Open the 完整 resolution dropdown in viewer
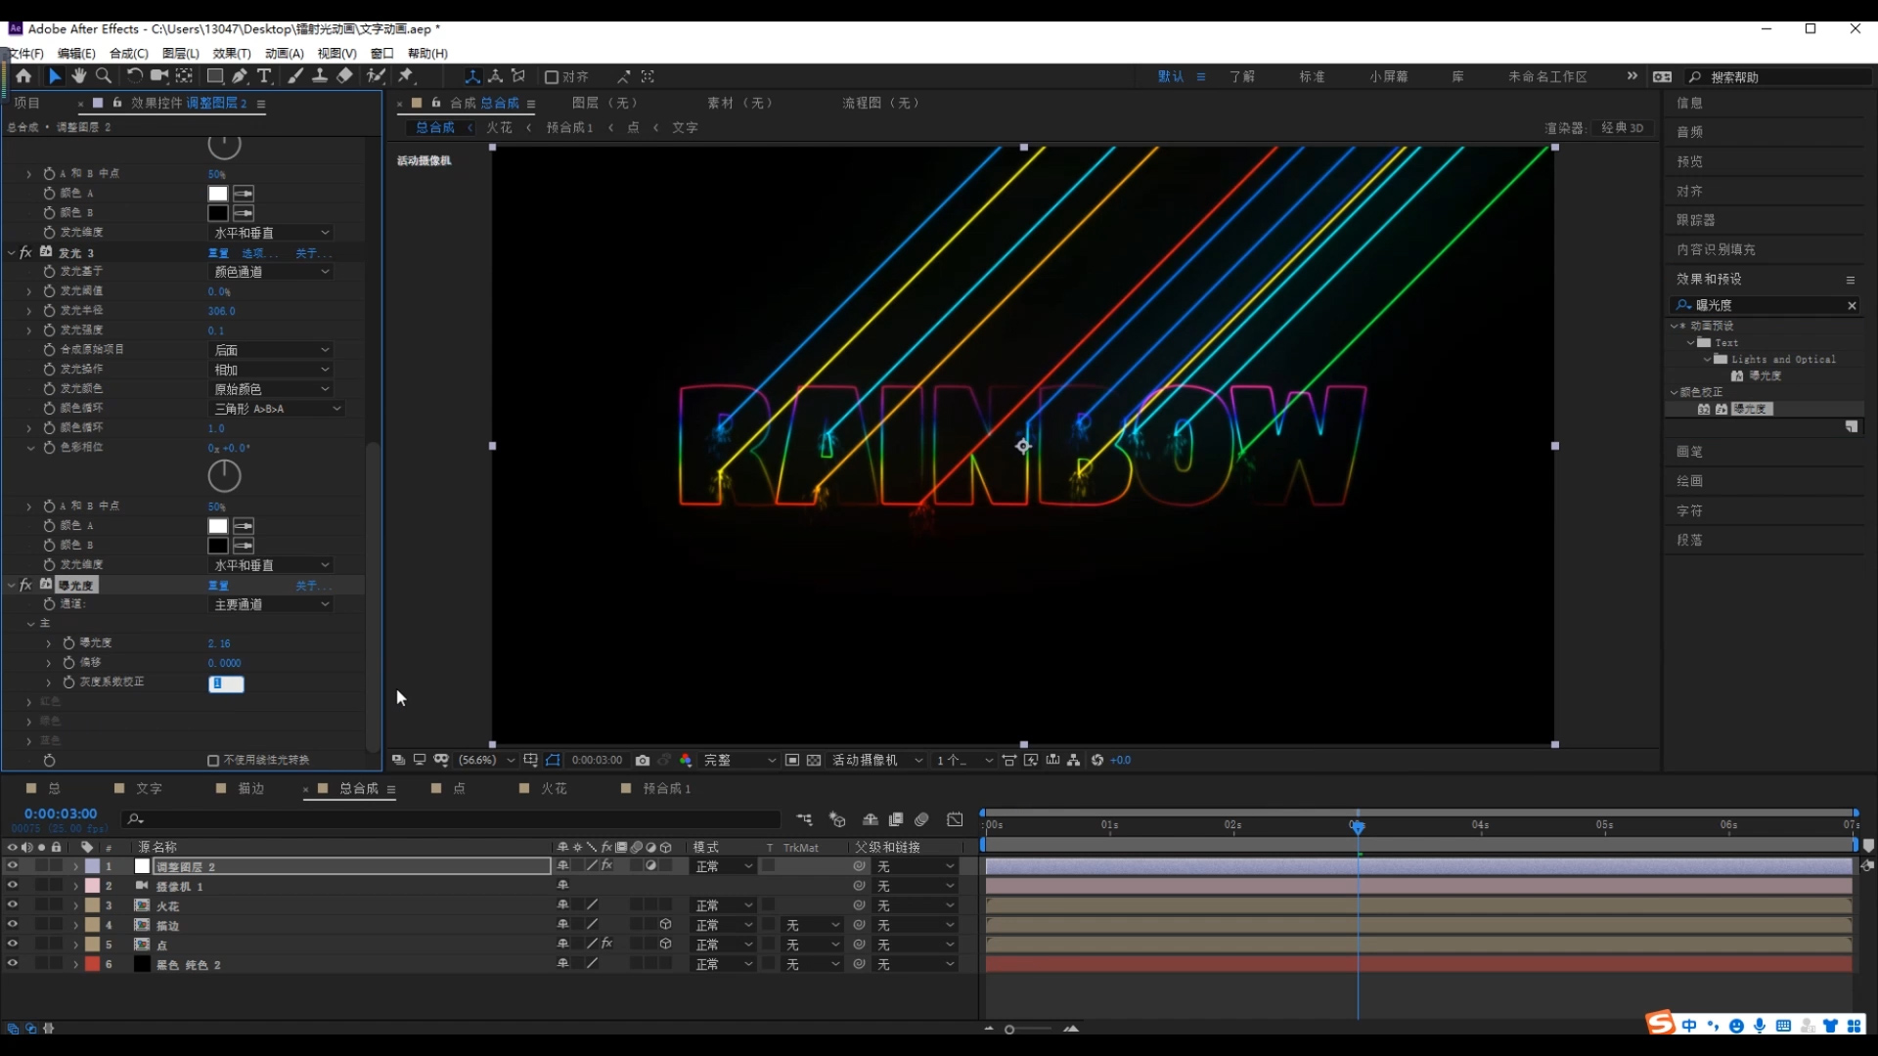 point(738,760)
